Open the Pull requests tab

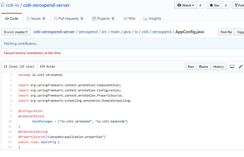[69, 19]
